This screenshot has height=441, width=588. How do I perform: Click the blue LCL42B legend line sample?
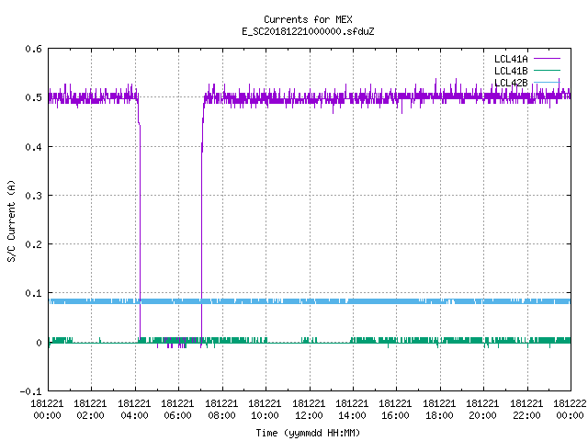[547, 82]
